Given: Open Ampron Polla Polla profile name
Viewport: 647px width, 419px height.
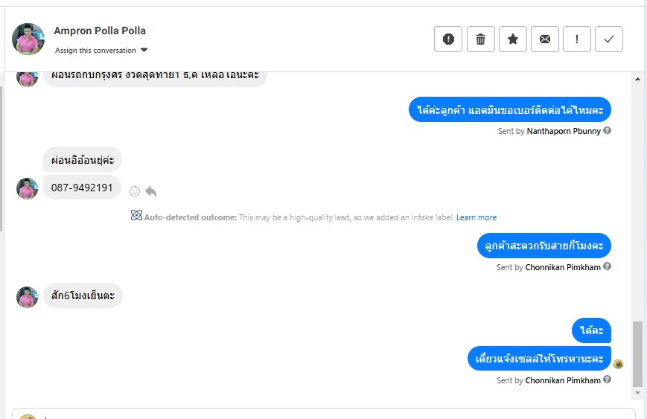Looking at the screenshot, I should click(100, 31).
